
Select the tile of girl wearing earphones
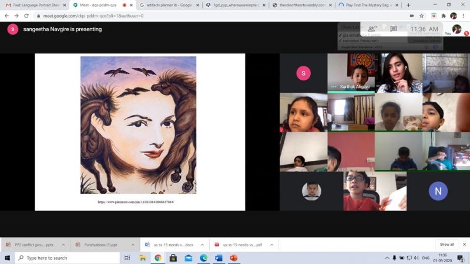(x=398, y=73)
